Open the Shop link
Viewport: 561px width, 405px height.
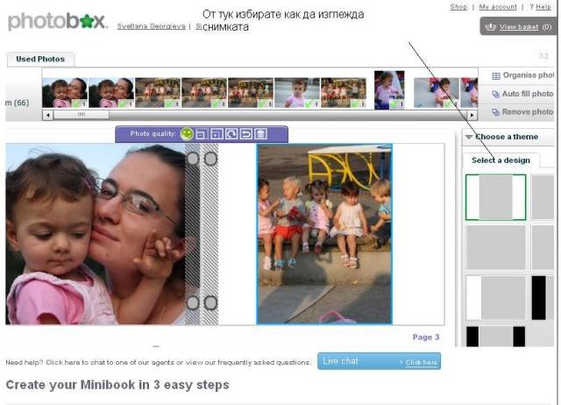pos(458,7)
